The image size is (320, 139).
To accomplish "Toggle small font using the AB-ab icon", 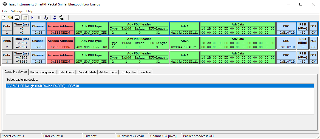I will [x=61, y=18].
